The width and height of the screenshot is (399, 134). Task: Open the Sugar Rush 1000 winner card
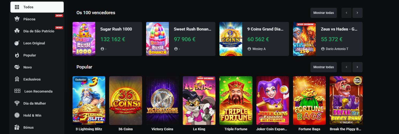[x=107, y=39]
